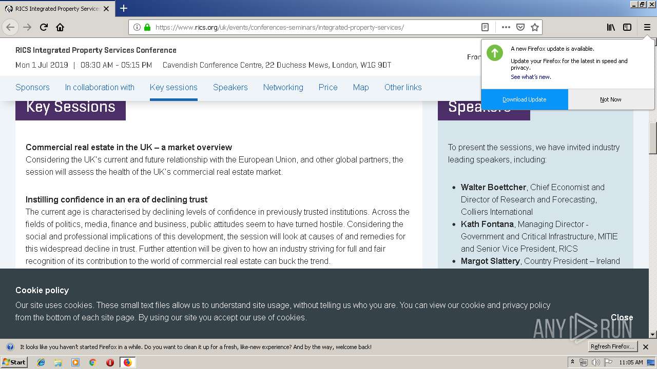Open the Map section tab
This screenshot has height=369, width=657.
tap(361, 87)
